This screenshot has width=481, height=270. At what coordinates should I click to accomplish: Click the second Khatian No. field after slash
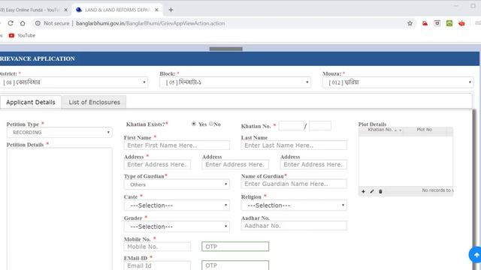point(320,126)
